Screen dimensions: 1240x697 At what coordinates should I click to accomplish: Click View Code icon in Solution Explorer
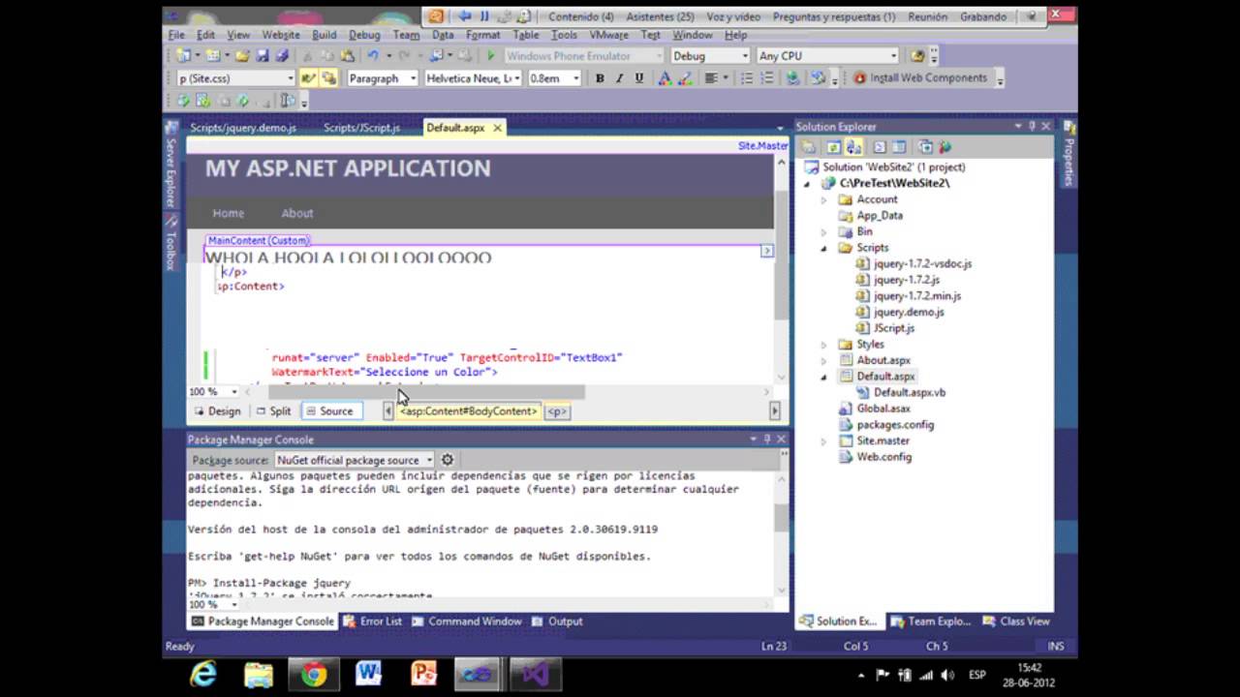click(880, 147)
